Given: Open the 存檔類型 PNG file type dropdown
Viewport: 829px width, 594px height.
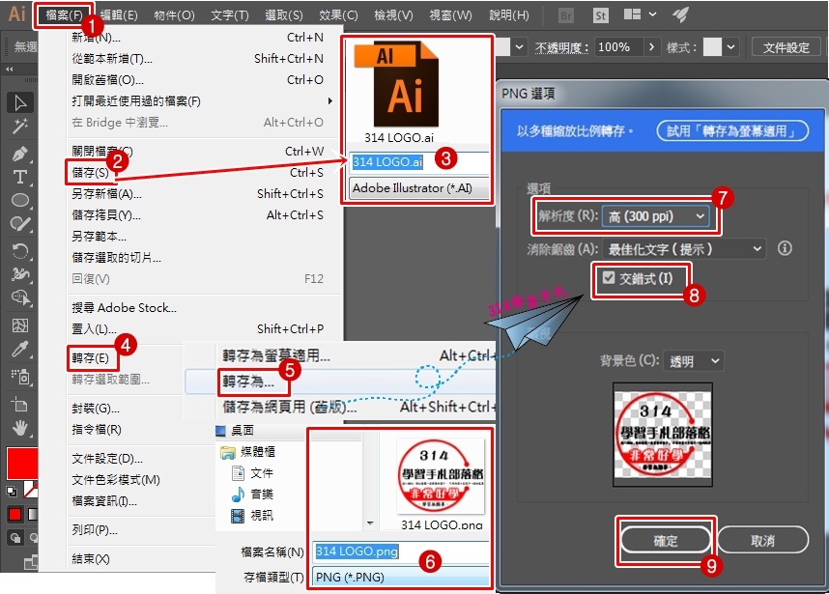Looking at the screenshot, I should pos(401,577).
